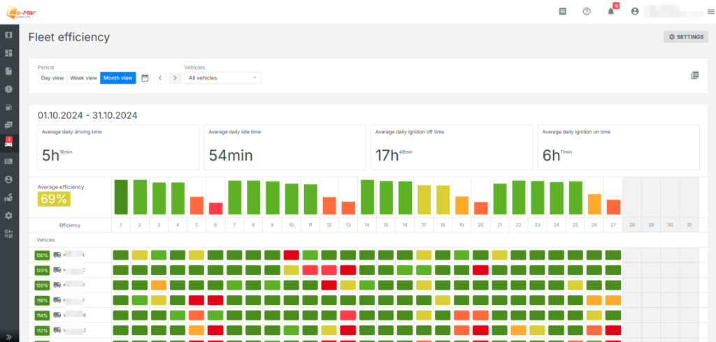Click the notifications bell icon
The width and height of the screenshot is (716, 342).
[x=610, y=11]
